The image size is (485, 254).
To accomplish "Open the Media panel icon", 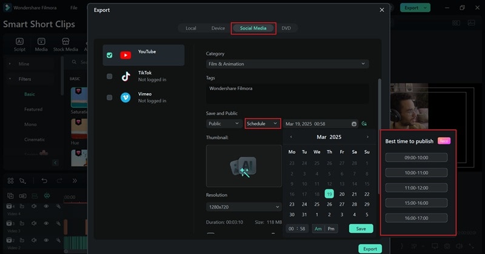I will 41,44.
